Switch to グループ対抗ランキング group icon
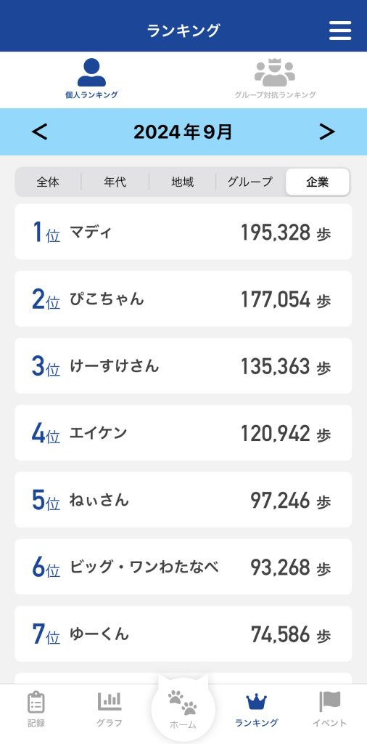Screen dimensions: 367x744 coord(275,73)
